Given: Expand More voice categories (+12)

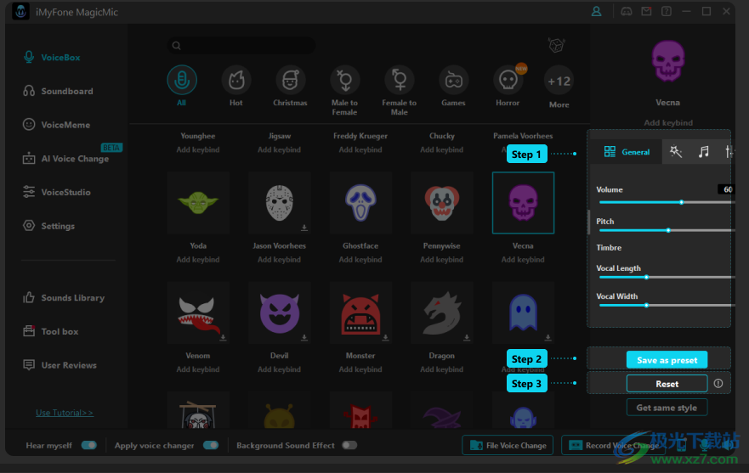Looking at the screenshot, I should [559, 82].
